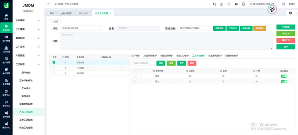The height and width of the screenshot is (135, 298).
Task: Open the company selector dropdown in header
Action: tap(263, 4)
